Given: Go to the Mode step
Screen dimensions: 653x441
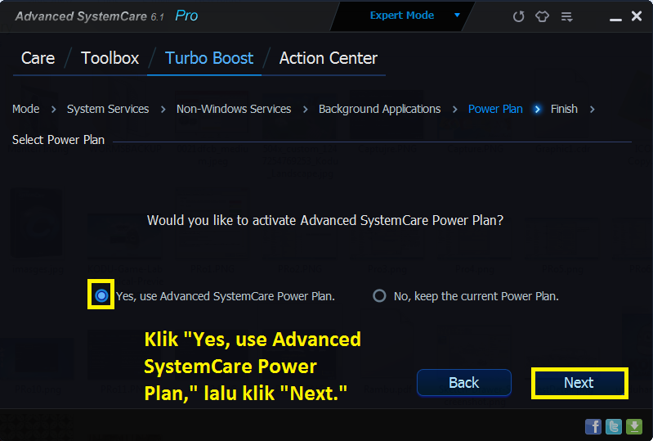Looking at the screenshot, I should point(26,109).
